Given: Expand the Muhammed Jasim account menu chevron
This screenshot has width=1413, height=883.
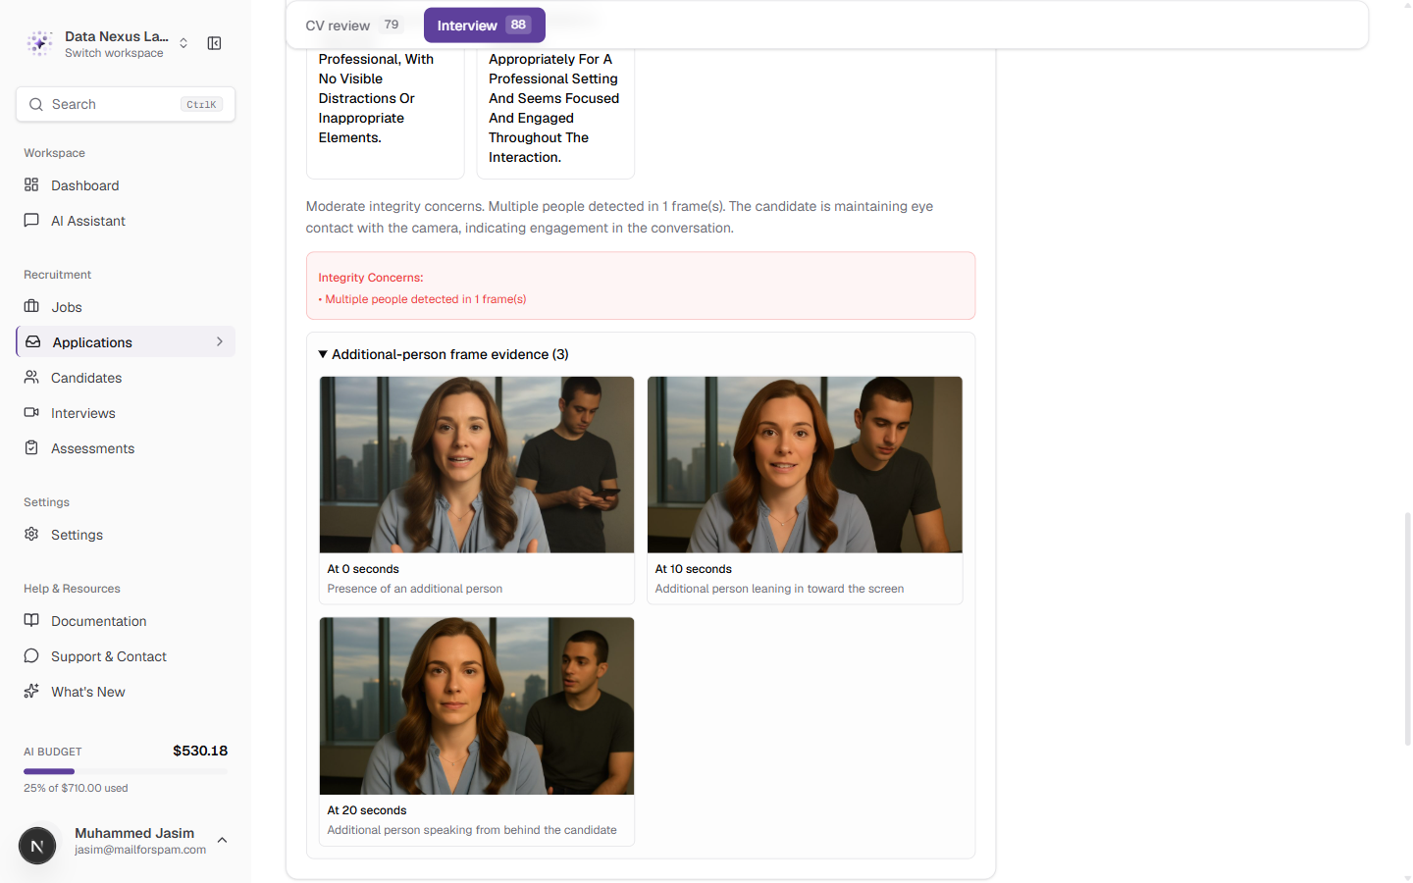Looking at the screenshot, I should pos(222,840).
